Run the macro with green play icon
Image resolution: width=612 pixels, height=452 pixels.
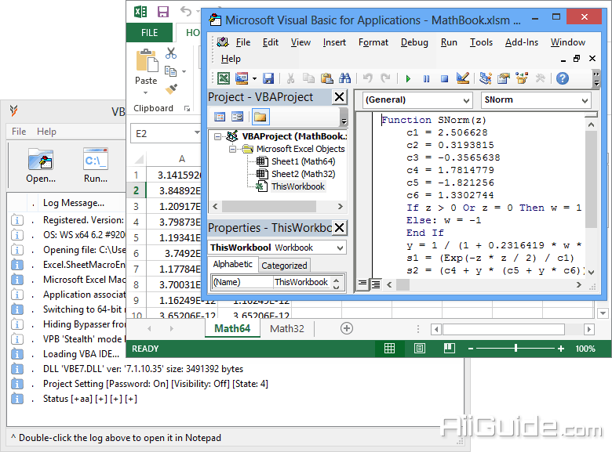(x=408, y=78)
